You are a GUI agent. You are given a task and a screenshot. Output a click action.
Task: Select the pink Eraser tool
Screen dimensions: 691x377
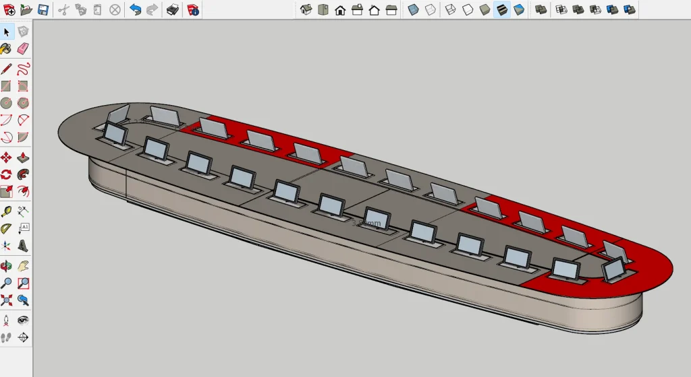24,48
